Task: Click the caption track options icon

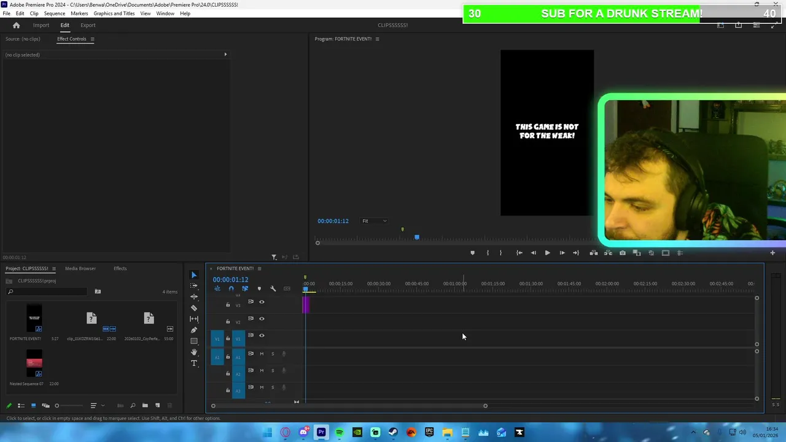Action: (x=287, y=289)
